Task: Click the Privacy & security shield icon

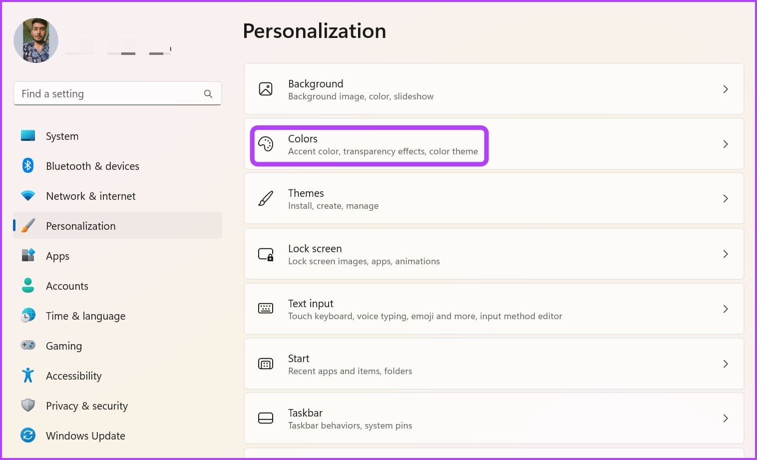Action: click(x=28, y=405)
